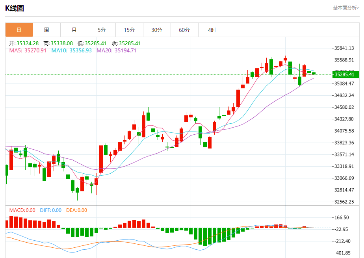
Task: Click the MACD:0.00 indicator label
Action: point(22,210)
